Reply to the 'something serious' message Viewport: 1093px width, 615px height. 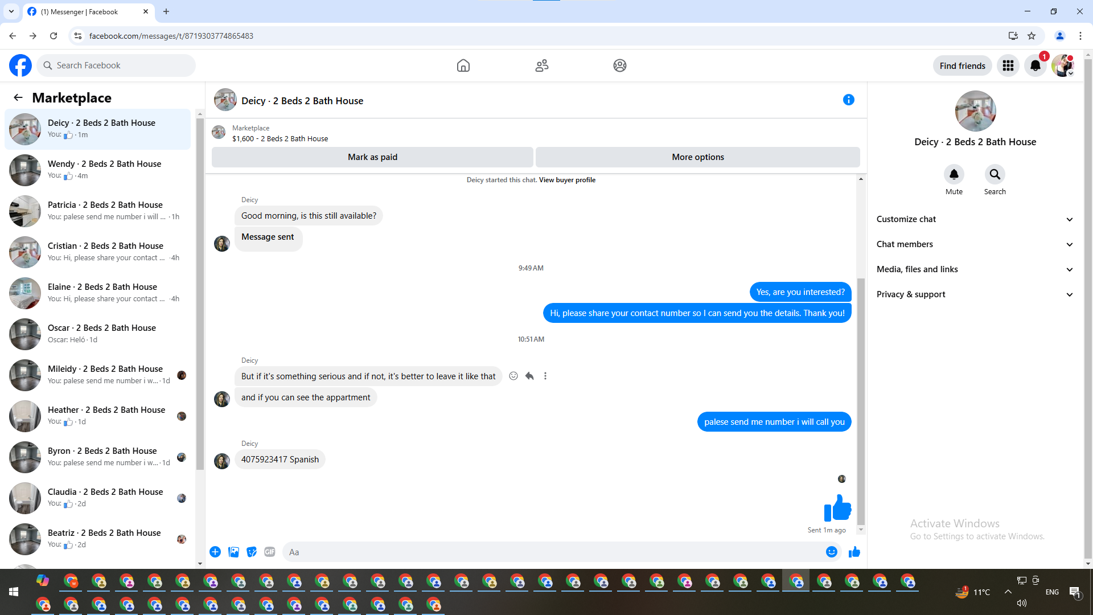(529, 376)
